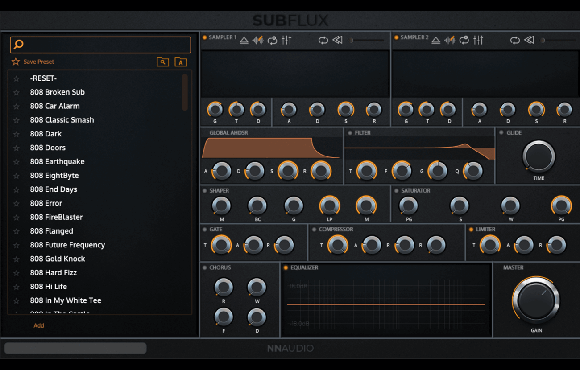Click the Save Preset star icon
This screenshot has height=370, width=580.
pyautogui.click(x=16, y=62)
